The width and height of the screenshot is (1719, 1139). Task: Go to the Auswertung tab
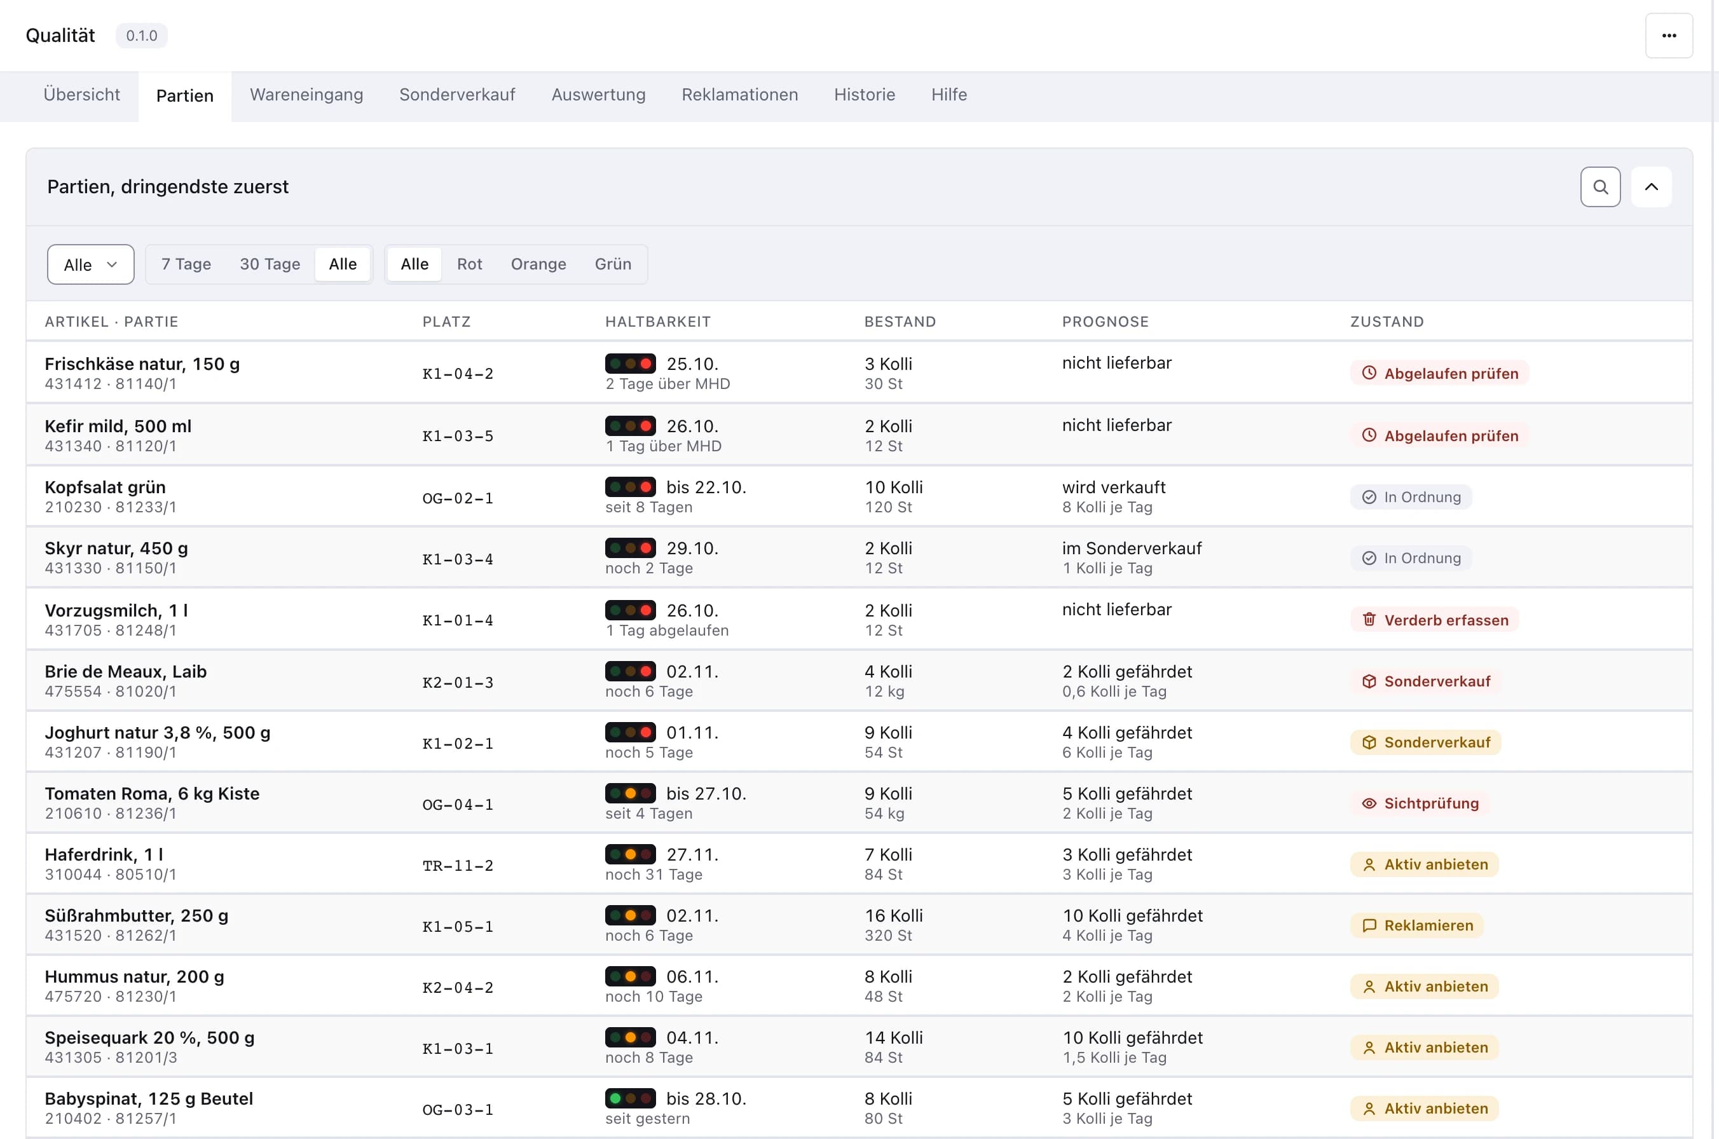click(x=598, y=95)
